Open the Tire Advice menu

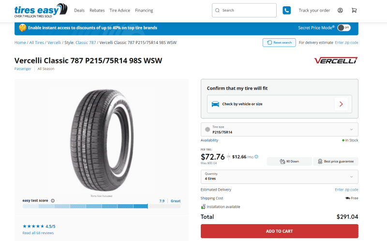(x=119, y=10)
